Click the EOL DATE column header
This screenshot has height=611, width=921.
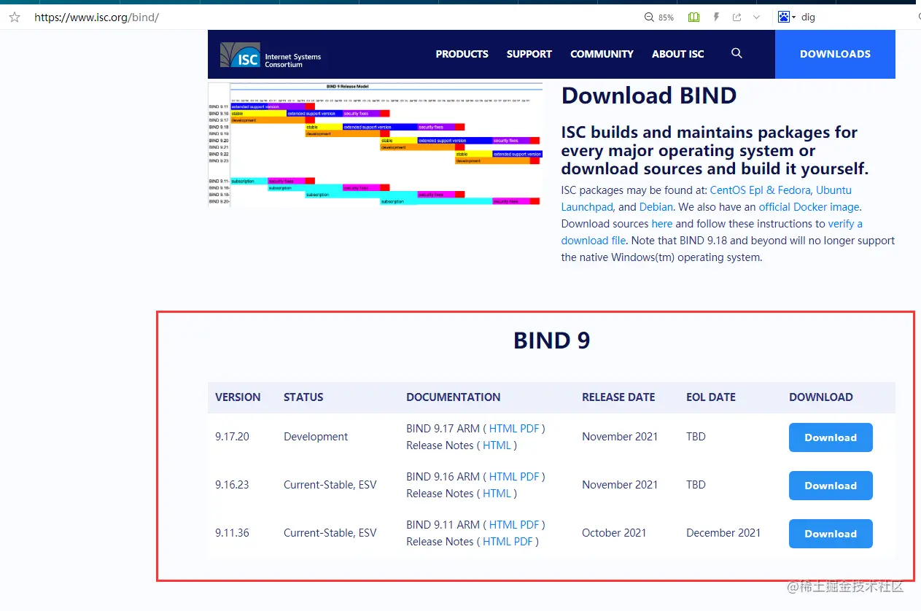click(711, 397)
